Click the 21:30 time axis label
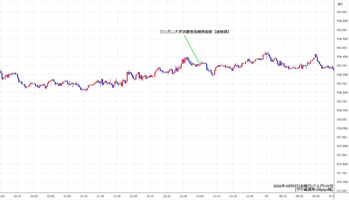This screenshot has height=200, width=349. [100, 196]
